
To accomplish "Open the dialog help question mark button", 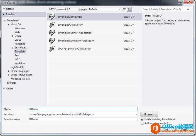I will (x=181, y=2).
